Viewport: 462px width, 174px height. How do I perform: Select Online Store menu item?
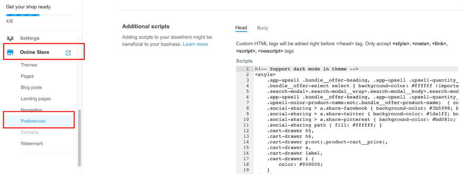pos(34,52)
